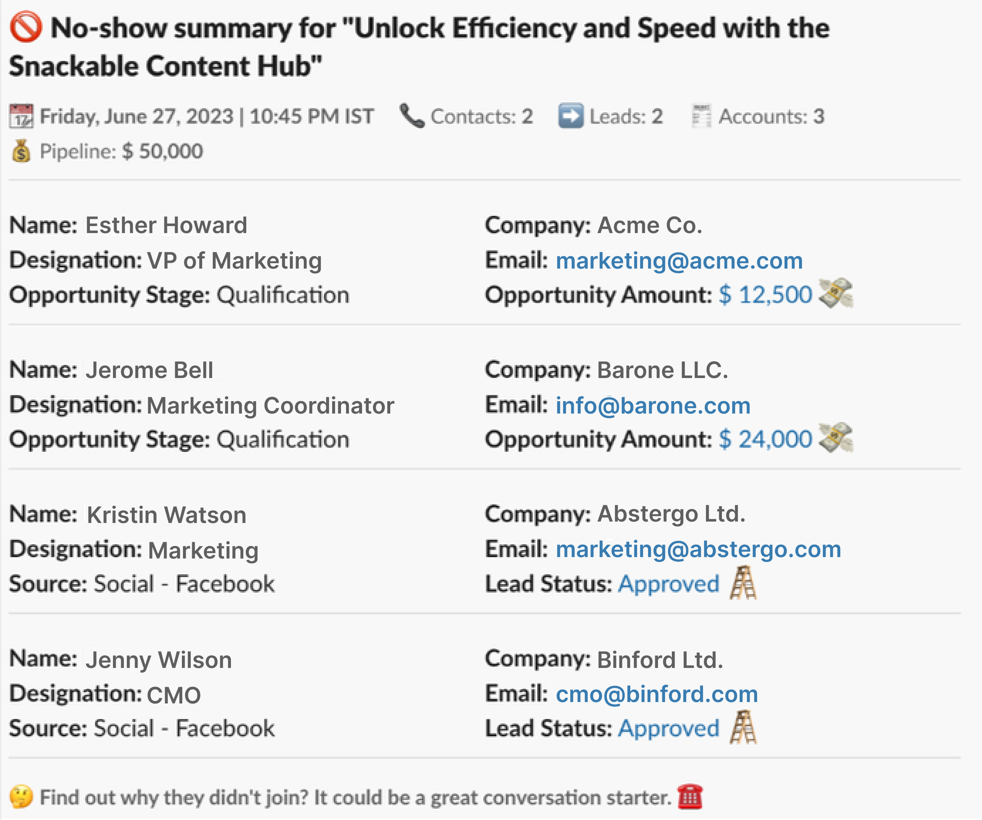The image size is (982, 820).
Task: Click the thinking face emoji
Action: click(21, 797)
